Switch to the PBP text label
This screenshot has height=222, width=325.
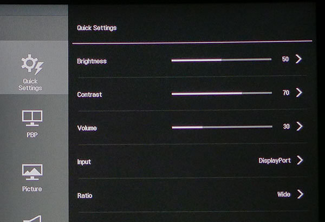click(32, 135)
